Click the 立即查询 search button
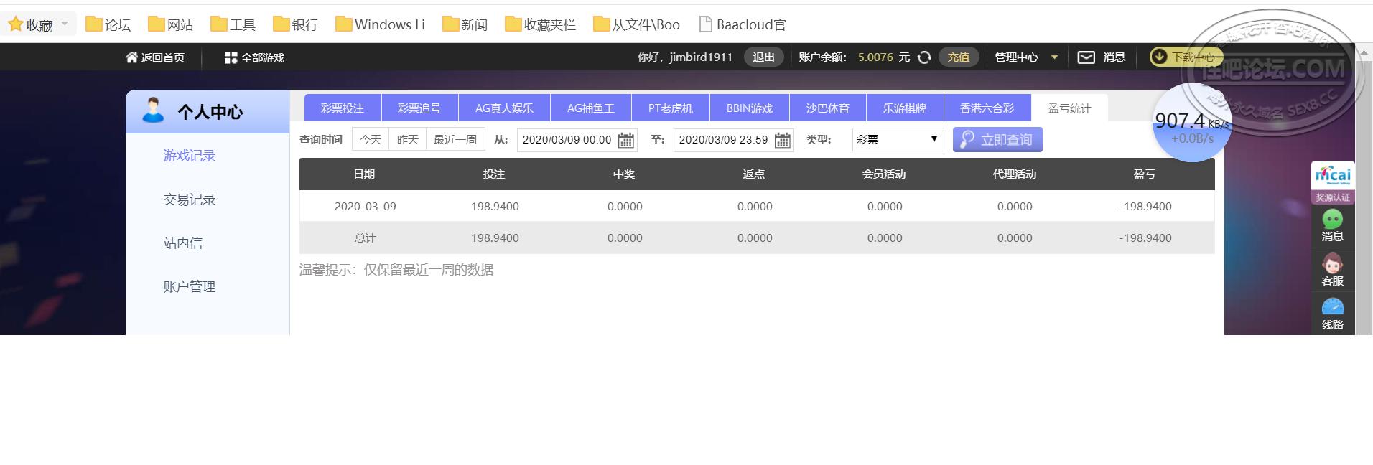Viewport: 1373px width, 465px height. pos(997,139)
